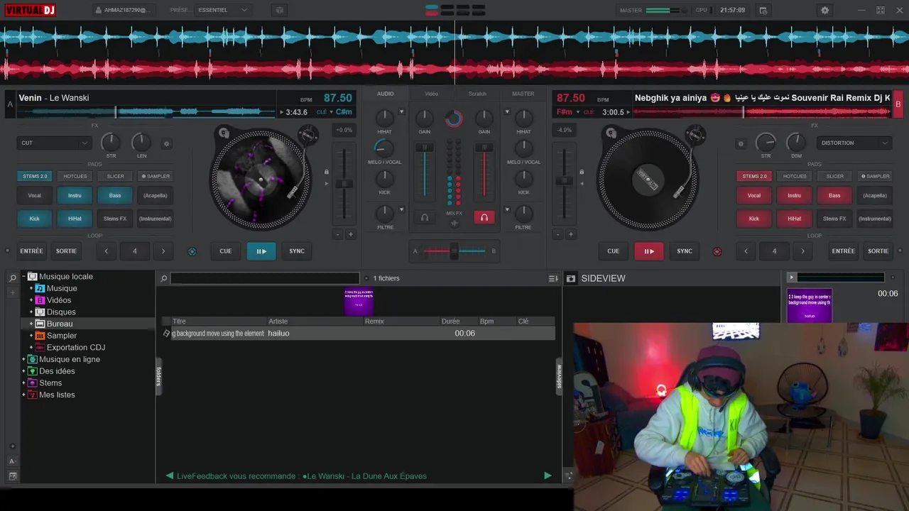The image size is (909, 511).
Task: Toggle headphone cue on left channel
Action: 425,218
